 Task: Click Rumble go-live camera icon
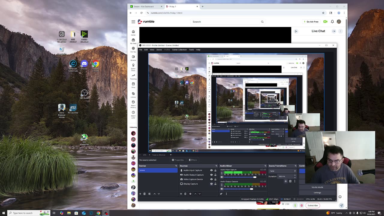(325, 22)
